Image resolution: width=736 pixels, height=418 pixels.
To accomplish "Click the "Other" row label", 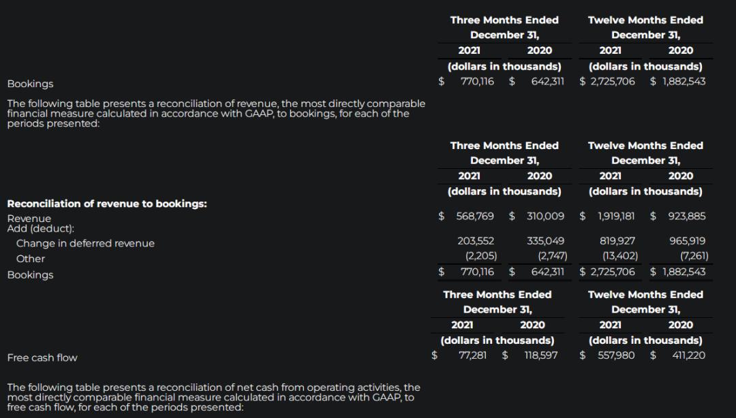I will [x=31, y=259].
